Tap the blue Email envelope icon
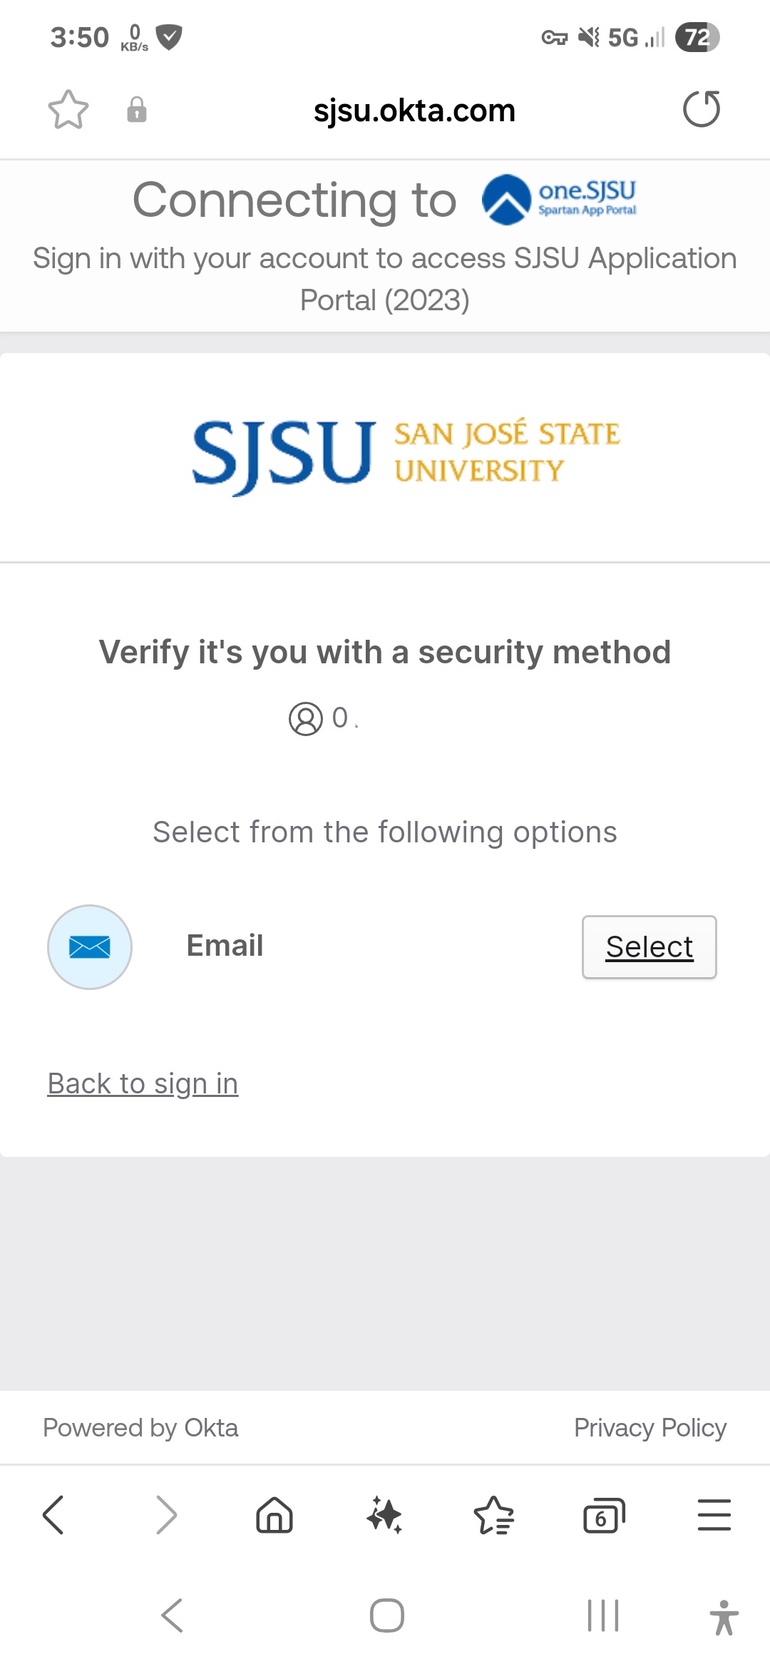Image resolution: width=770 pixels, height=1669 pixels. tap(90, 946)
